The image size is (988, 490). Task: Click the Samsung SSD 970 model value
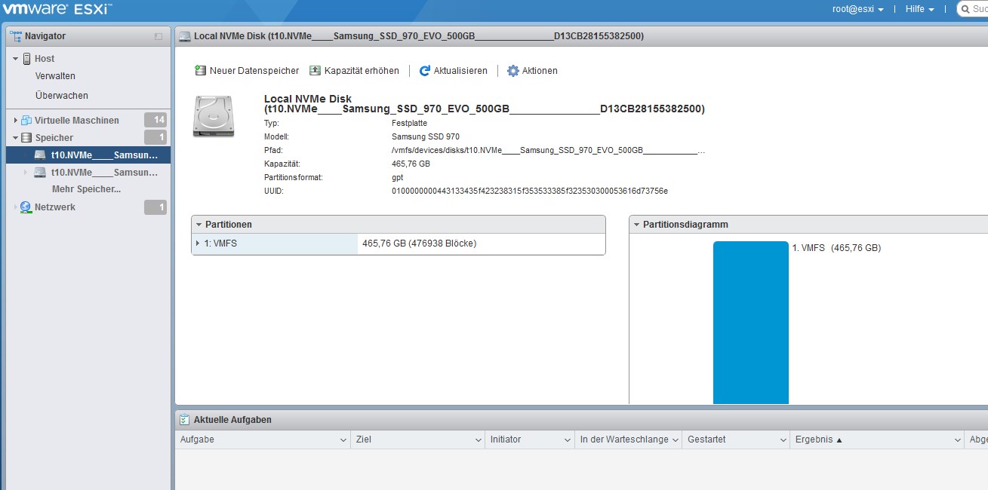[x=426, y=136]
